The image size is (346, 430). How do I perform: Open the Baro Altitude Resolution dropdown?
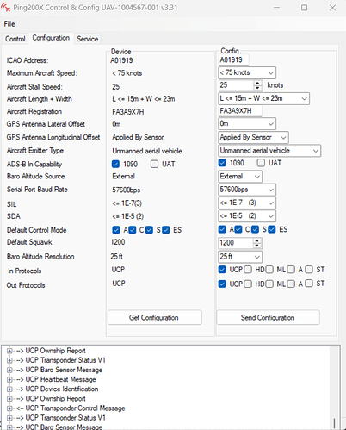click(x=240, y=257)
